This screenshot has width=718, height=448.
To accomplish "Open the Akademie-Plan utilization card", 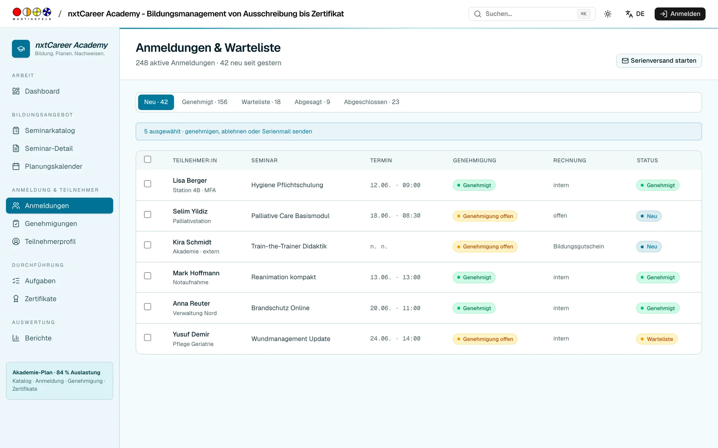I will tap(59, 380).
